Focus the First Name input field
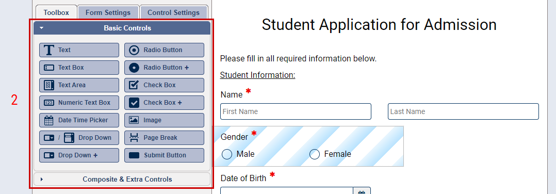556x194 pixels. pos(296,111)
